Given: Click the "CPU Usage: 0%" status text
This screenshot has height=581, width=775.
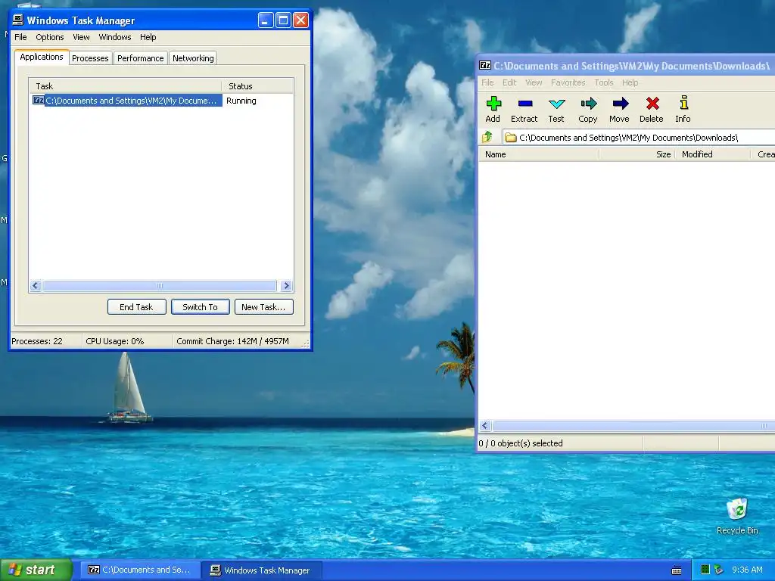Looking at the screenshot, I should [115, 341].
